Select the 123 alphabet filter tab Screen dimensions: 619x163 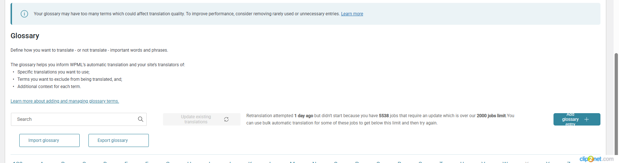coord(17,162)
